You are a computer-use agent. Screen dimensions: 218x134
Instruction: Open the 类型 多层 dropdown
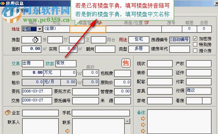[x=139, y=49]
